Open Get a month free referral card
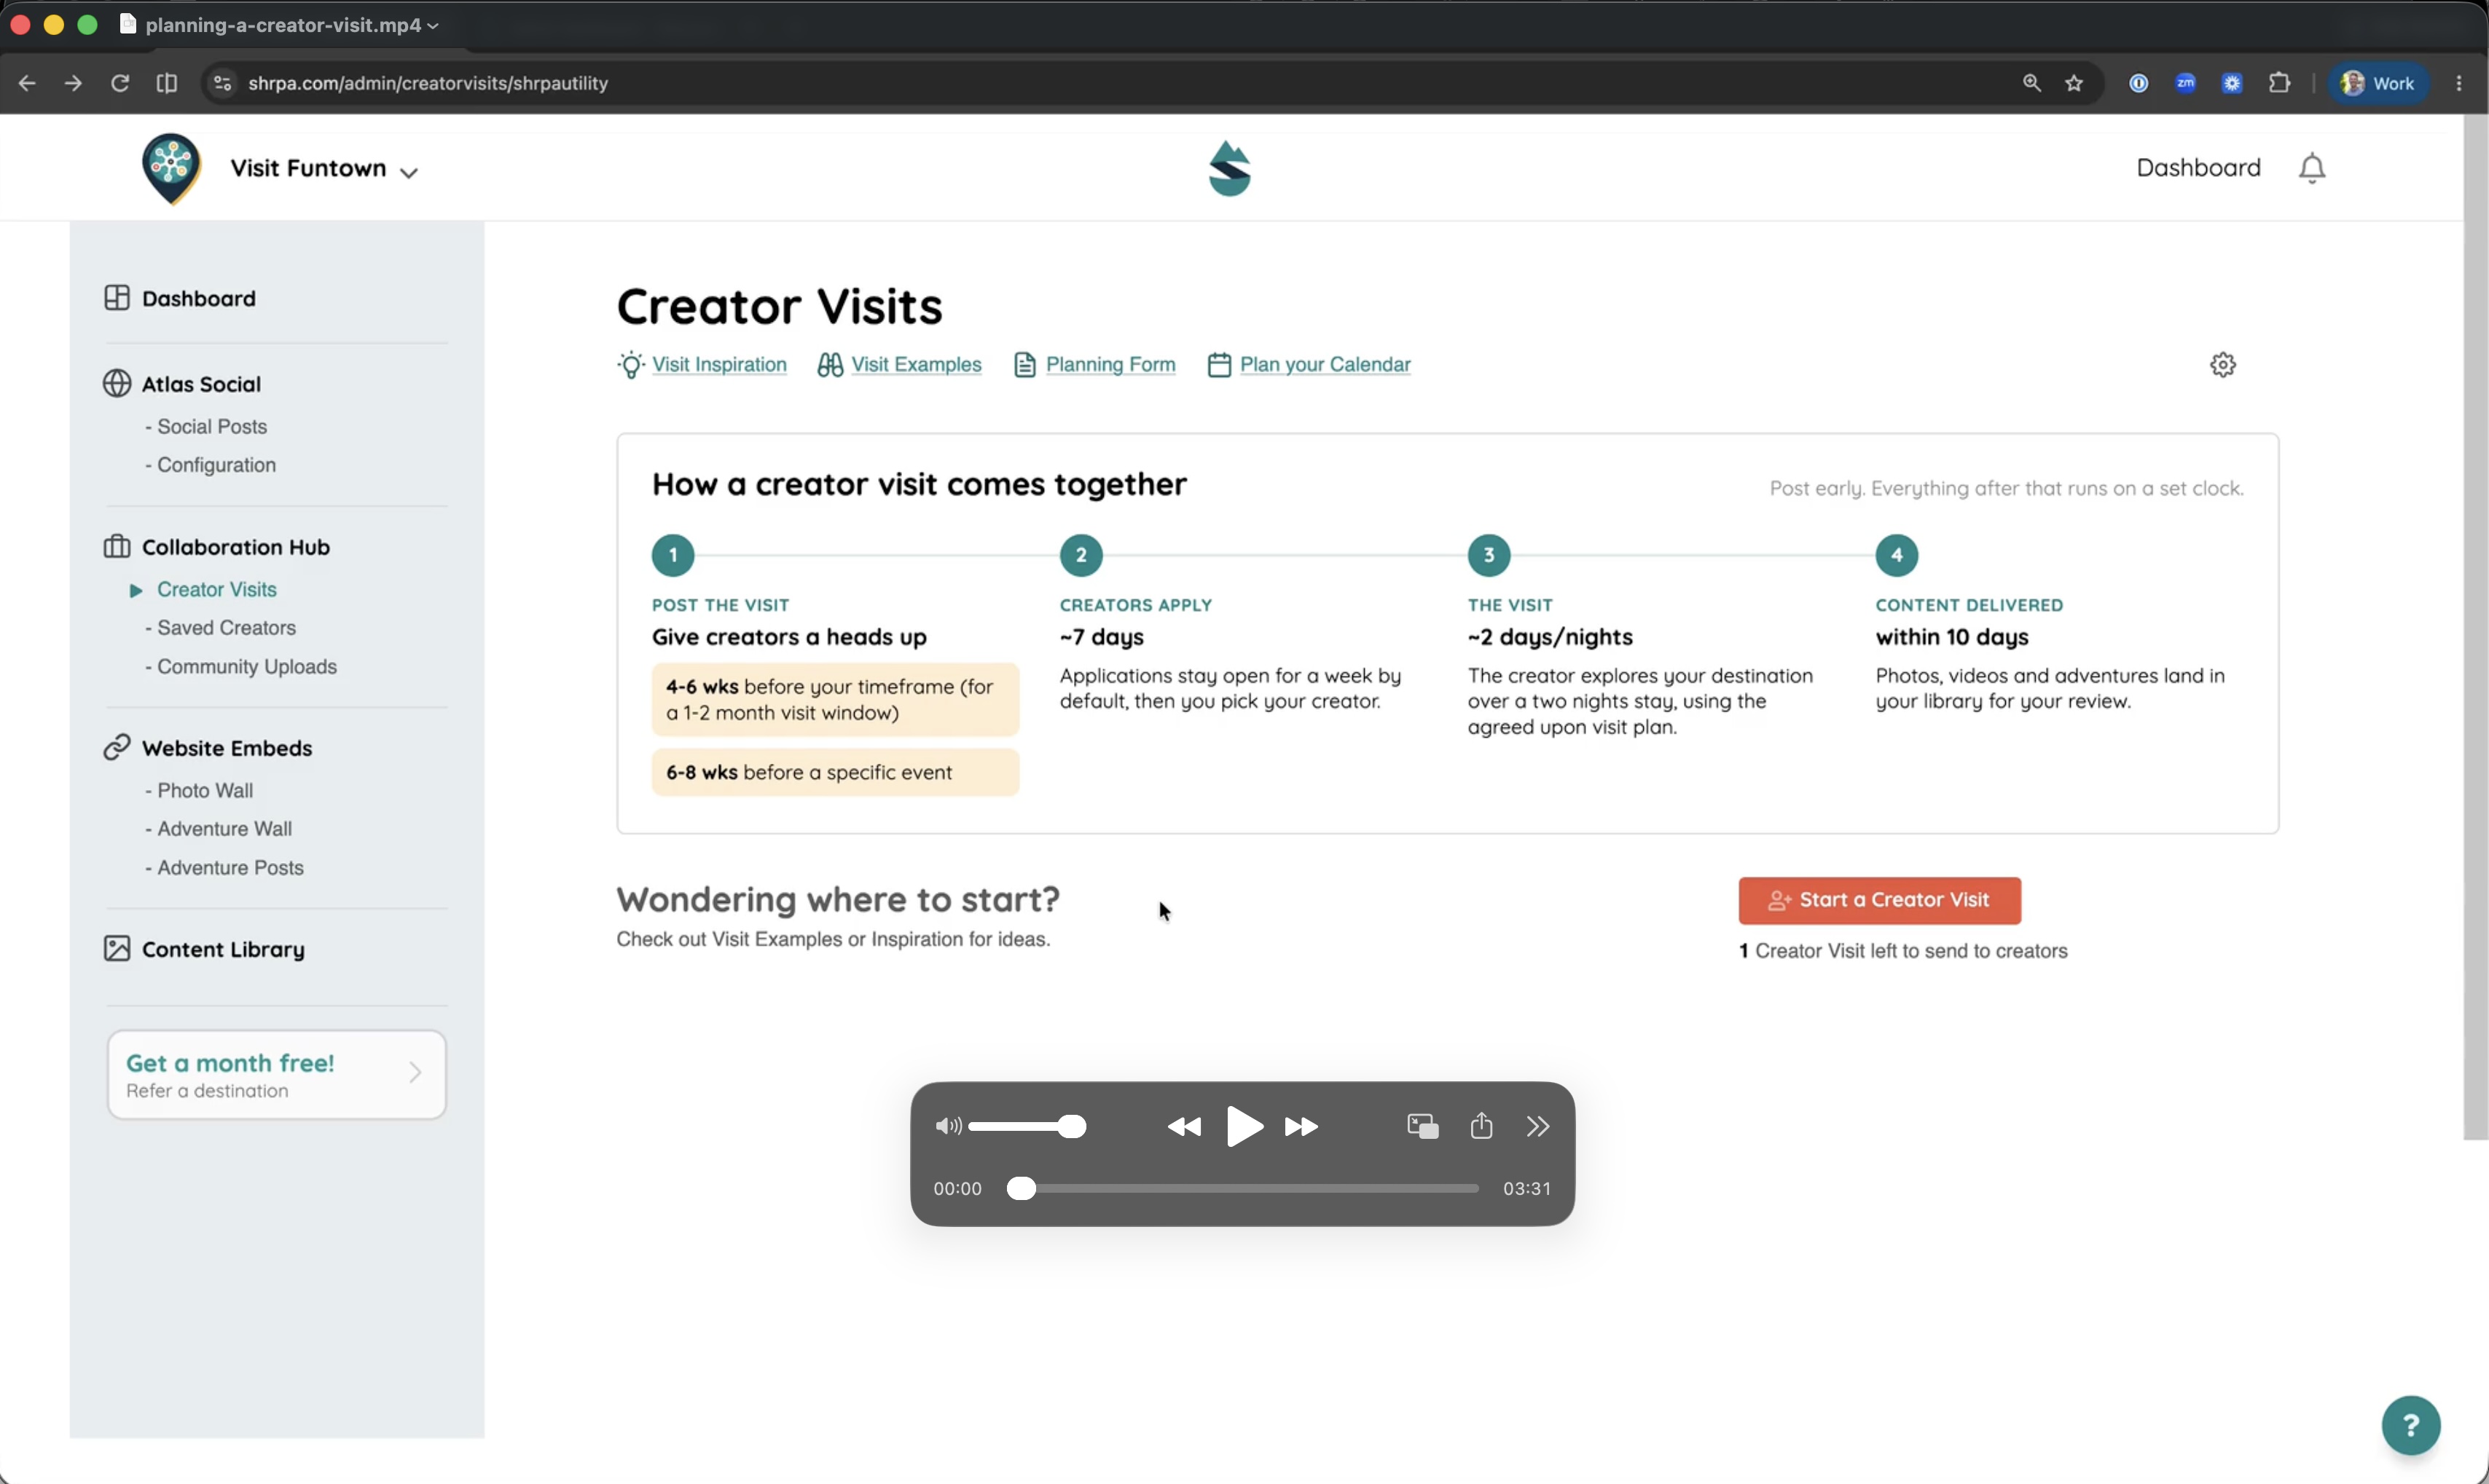Viewport: 2489px width, 1484px height. (x=277, y=1075)
